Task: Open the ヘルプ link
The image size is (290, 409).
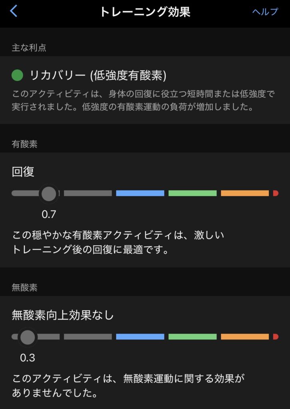Action: click(265, 12)
